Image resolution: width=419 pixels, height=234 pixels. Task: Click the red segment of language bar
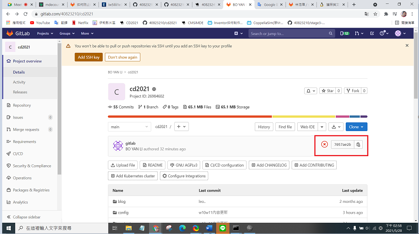tap(190, 117)
